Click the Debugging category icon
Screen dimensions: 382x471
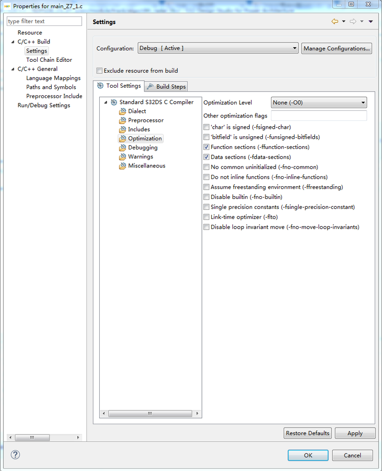(x=122, y=148)
